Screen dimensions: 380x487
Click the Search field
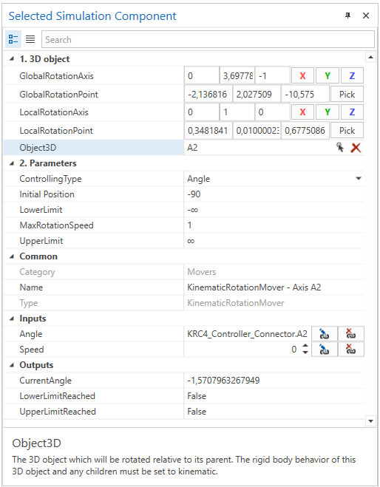point(208,39)
